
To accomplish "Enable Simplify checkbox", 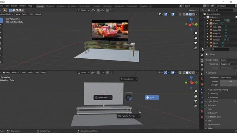I will pyautogui.click(x=208, y=113).
